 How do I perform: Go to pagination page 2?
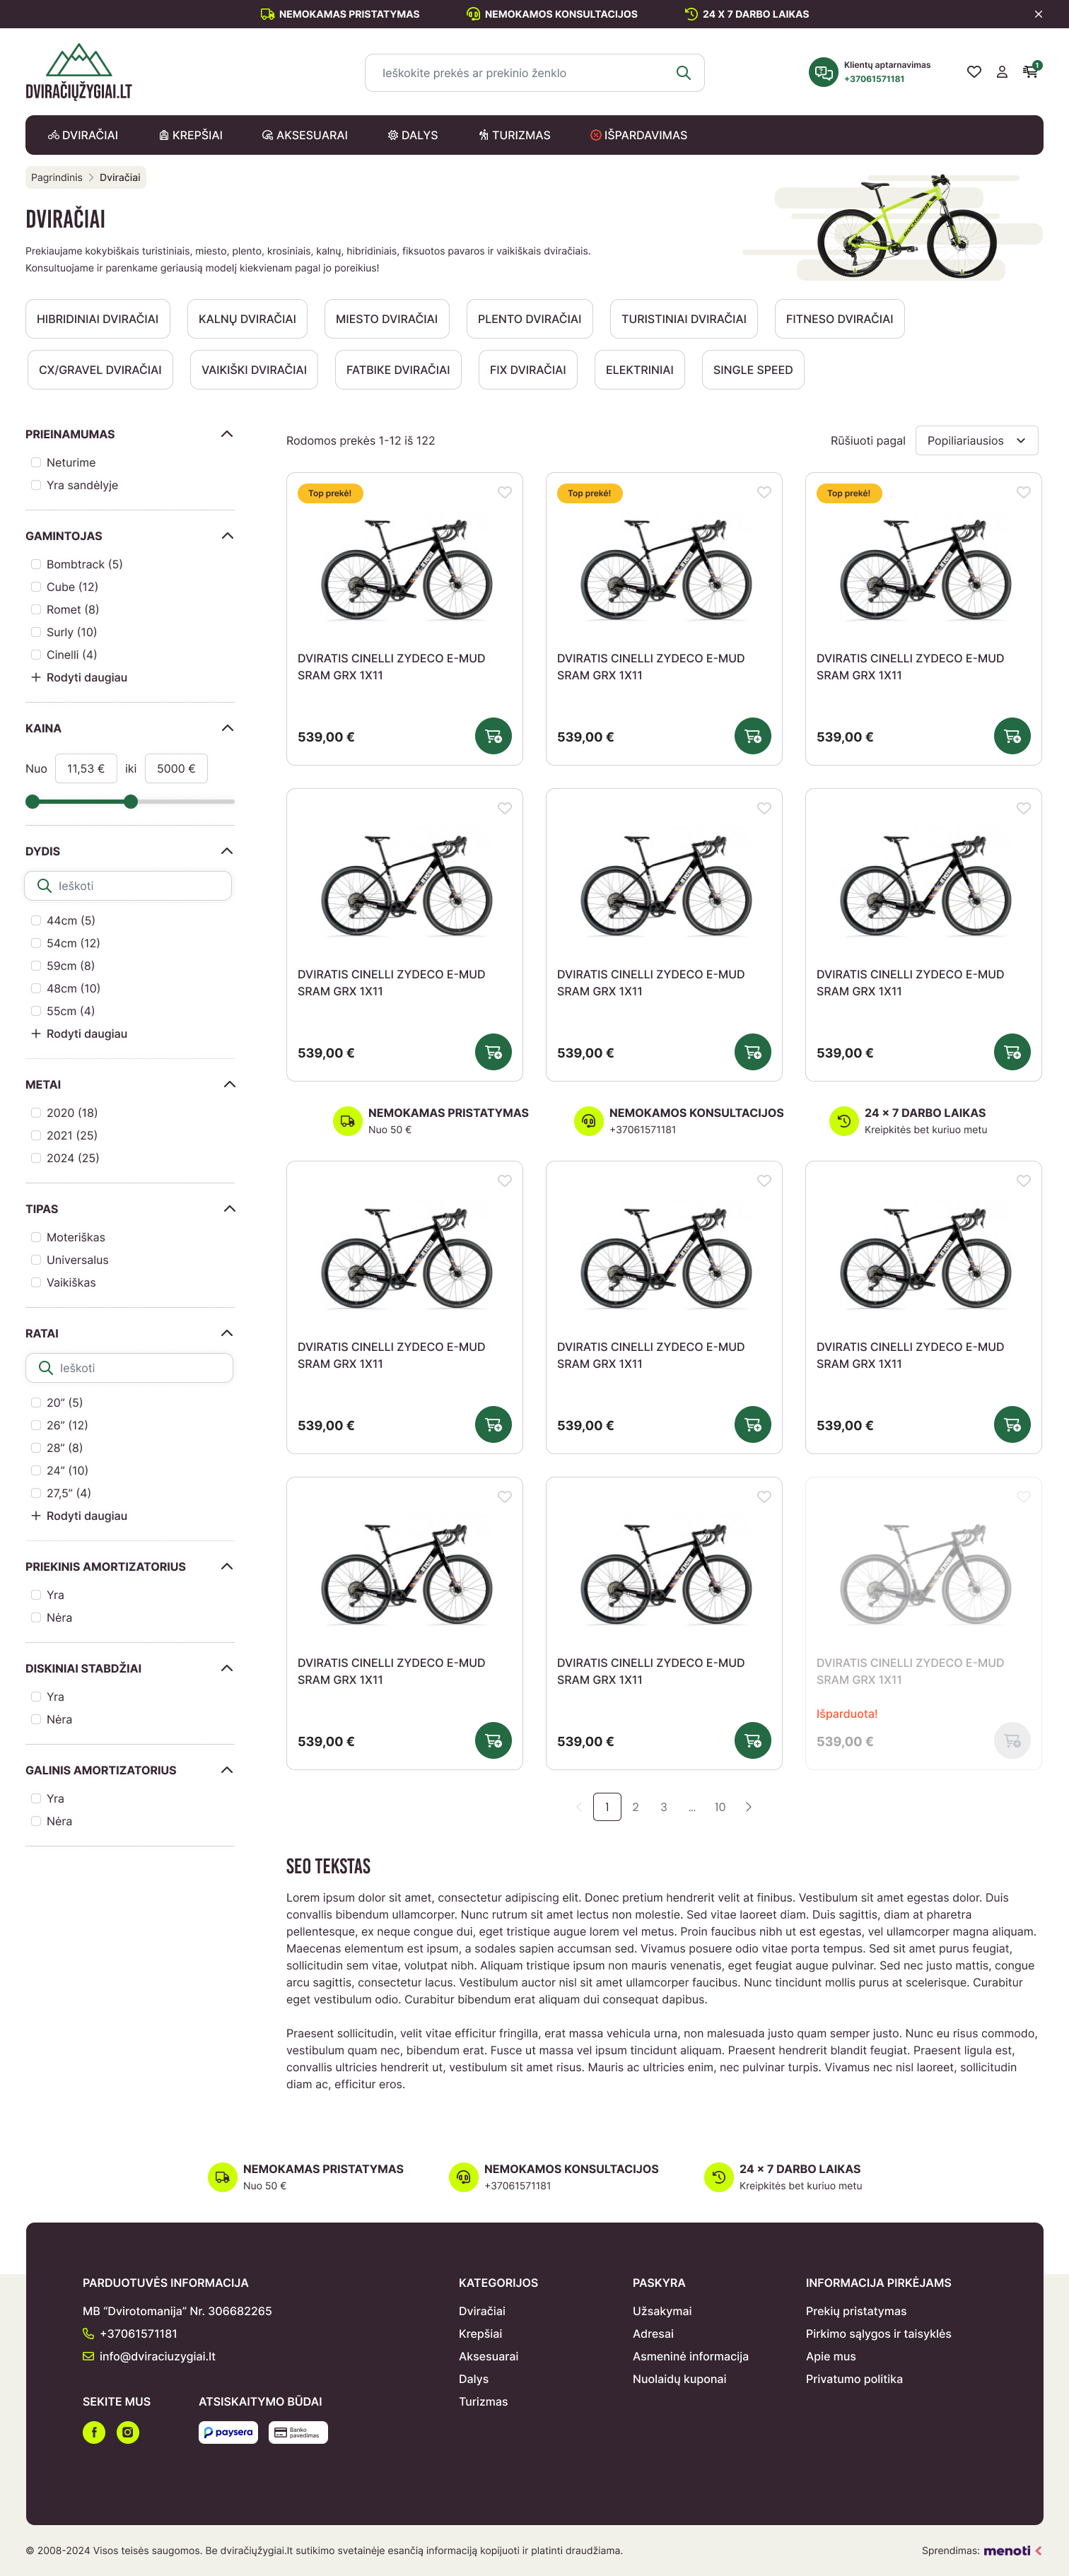tap(635, 1807)
